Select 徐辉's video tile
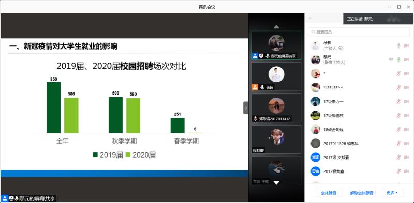This screenshot has width=414, height=203. (x=276, y=77)
